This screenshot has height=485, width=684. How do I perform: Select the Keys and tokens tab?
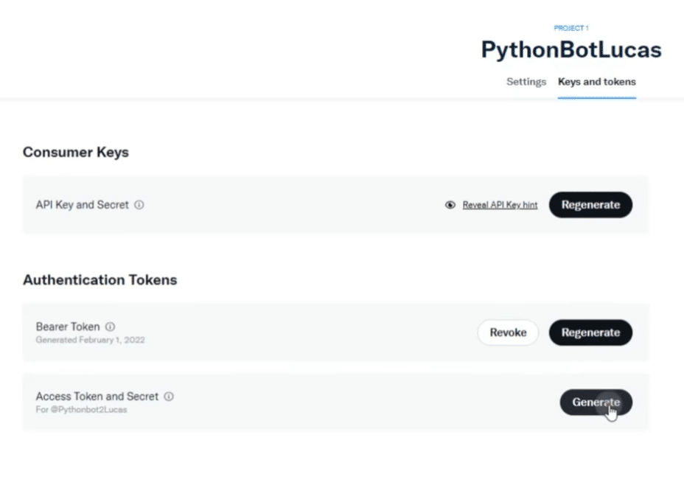pos(597,82)
